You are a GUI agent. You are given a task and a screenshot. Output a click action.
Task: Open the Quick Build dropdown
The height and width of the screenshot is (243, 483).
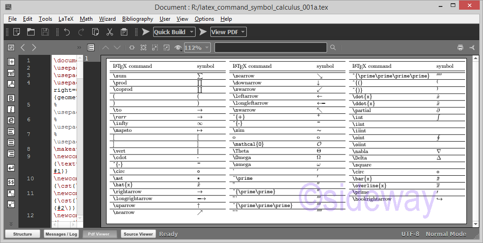pyautogui.click(x=191, y=32)
